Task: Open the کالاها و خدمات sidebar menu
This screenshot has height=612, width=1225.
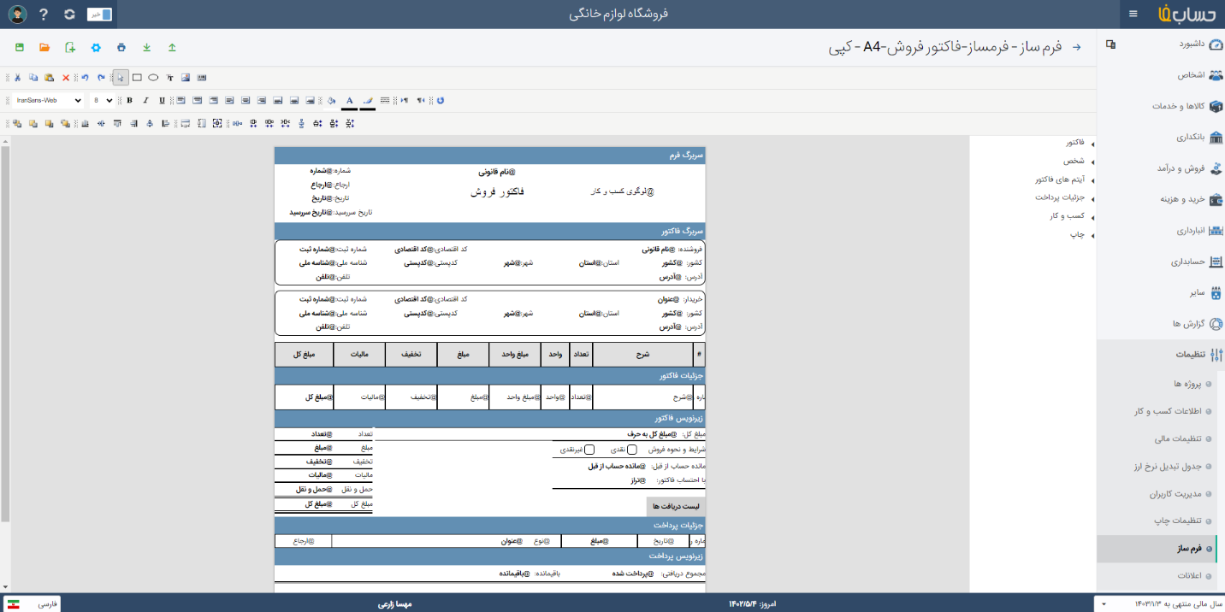Action: [1161, 106]
